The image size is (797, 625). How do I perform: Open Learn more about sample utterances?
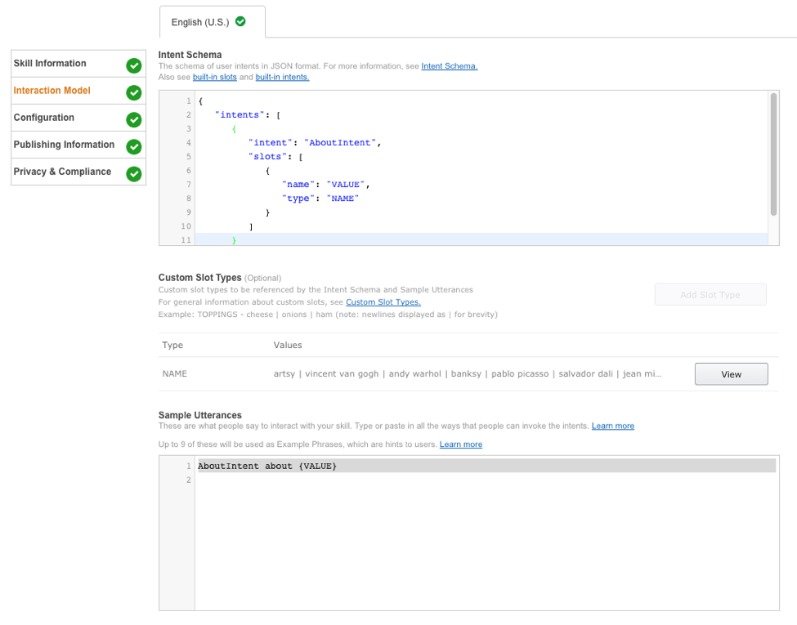coord(612,424)
